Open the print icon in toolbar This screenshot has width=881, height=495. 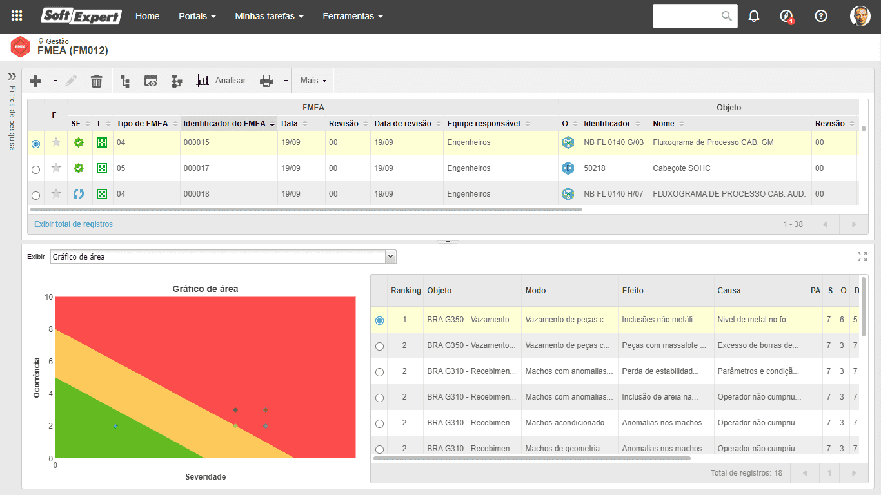pyautogui.click(x=266, y=81)
